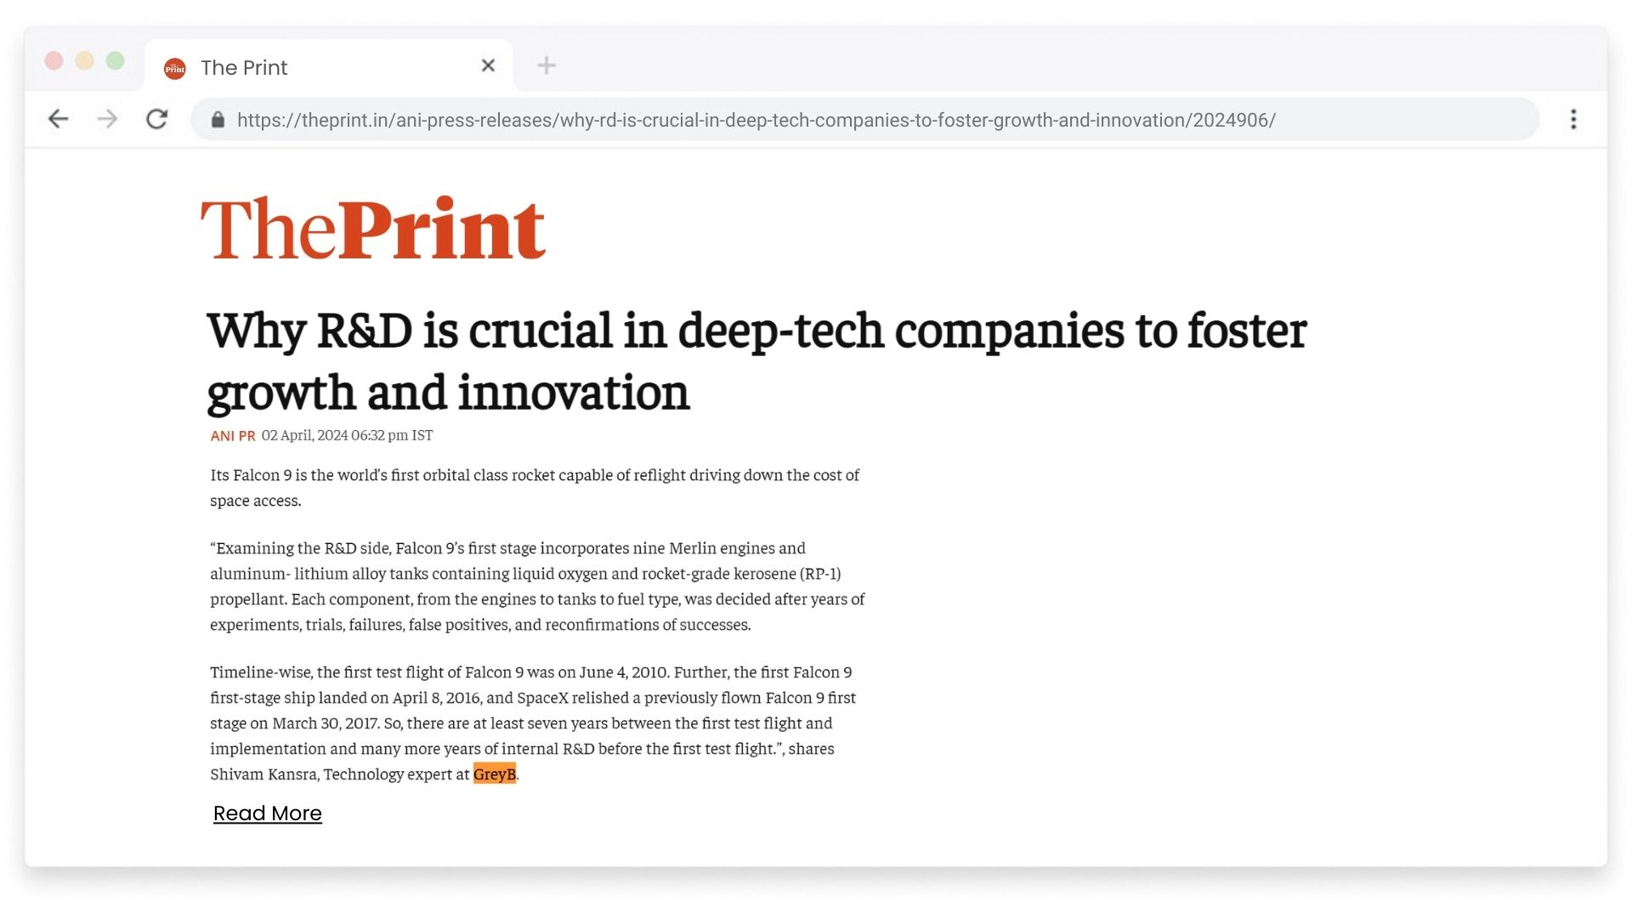
Task: Click the highlighted GreyB link
Action: tap(495, 773)
